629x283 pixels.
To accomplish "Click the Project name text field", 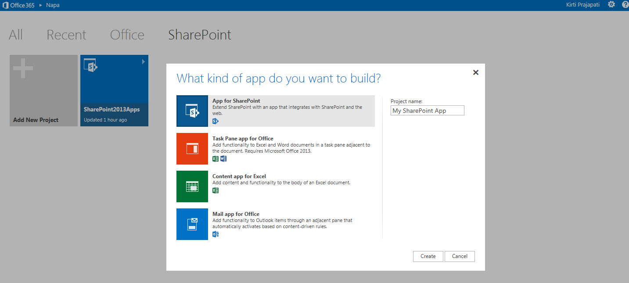I will 427,111.
